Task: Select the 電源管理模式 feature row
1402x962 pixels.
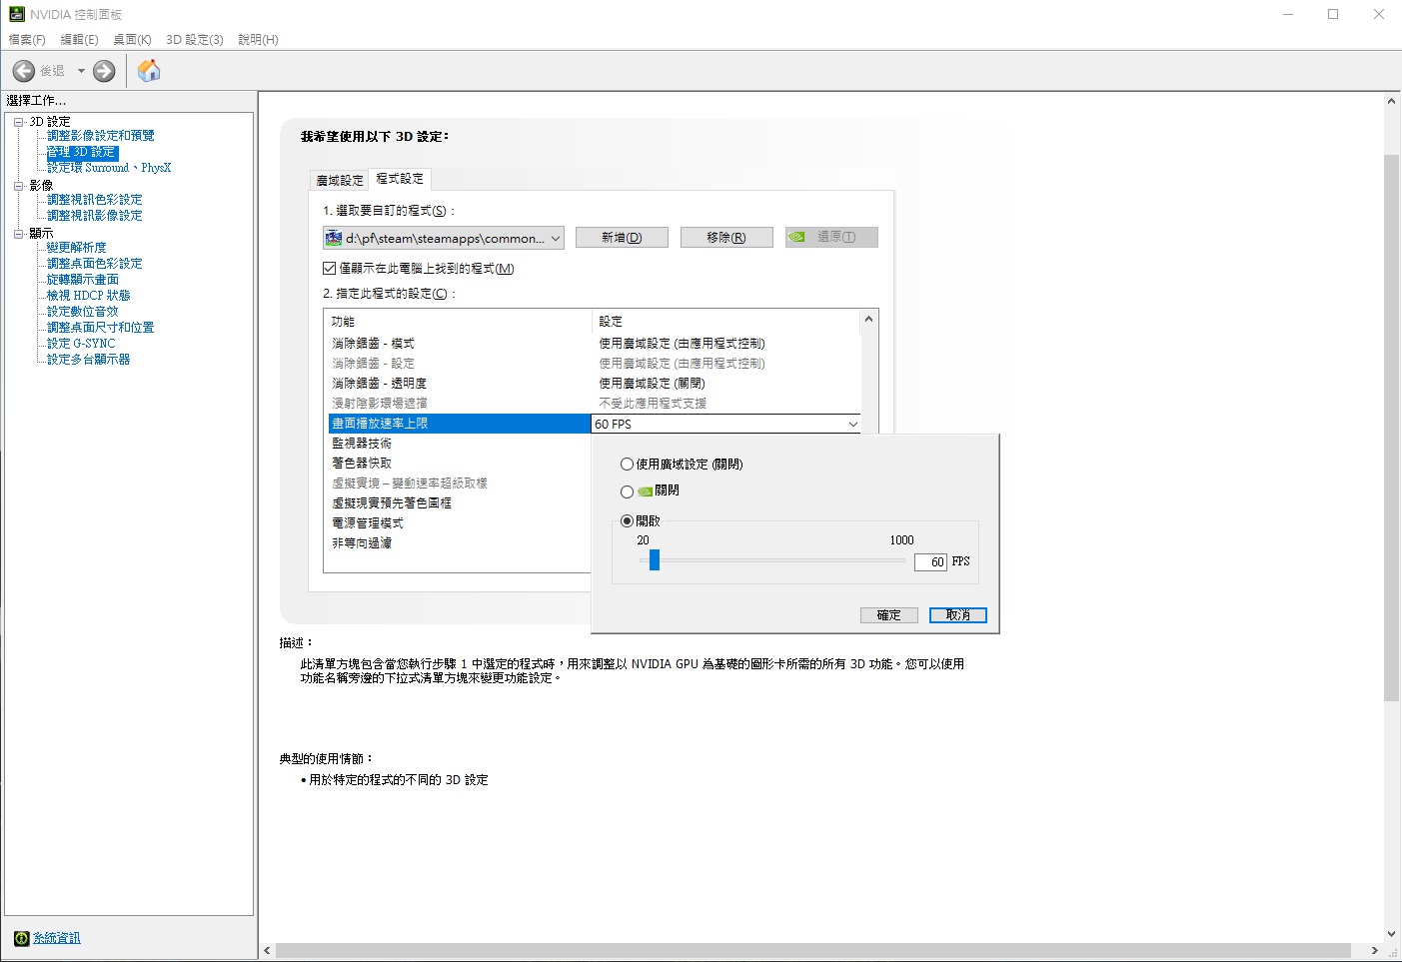Action: pos(460,523)
